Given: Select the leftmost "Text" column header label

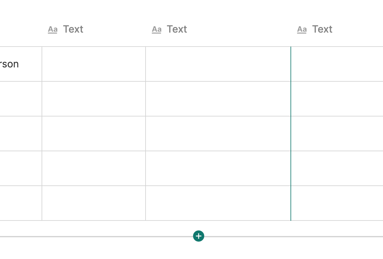Looking at the screenshot, I should (73, 29).
